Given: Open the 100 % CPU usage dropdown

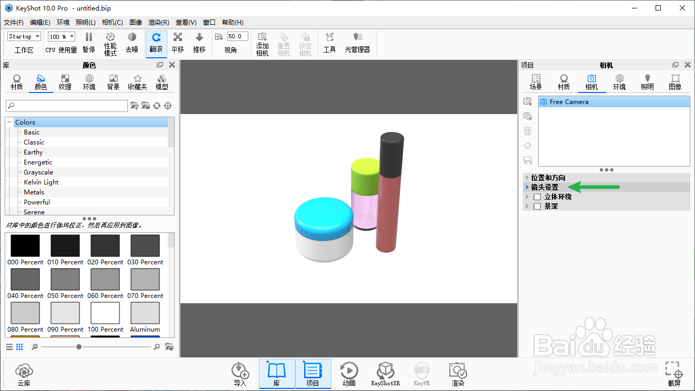Looking at the screenshot, I should point(62,37).
